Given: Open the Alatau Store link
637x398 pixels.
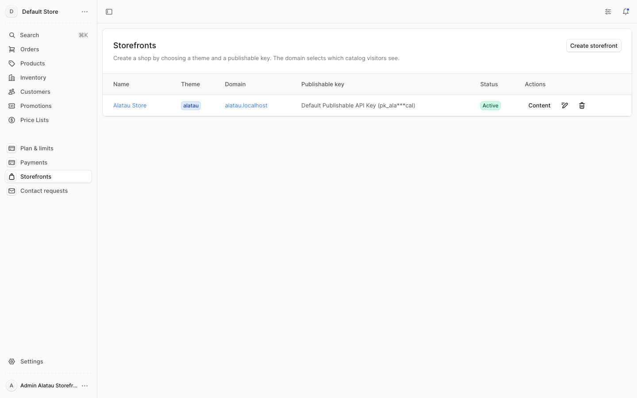Looking at the screenshot, I should (130, 106).
